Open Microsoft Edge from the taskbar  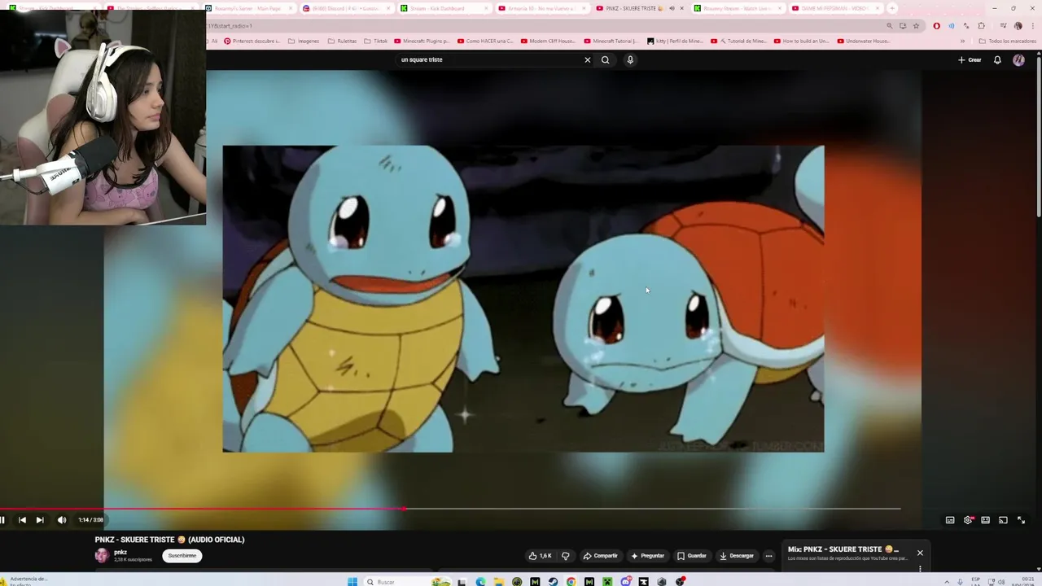(x=481, y=582)
